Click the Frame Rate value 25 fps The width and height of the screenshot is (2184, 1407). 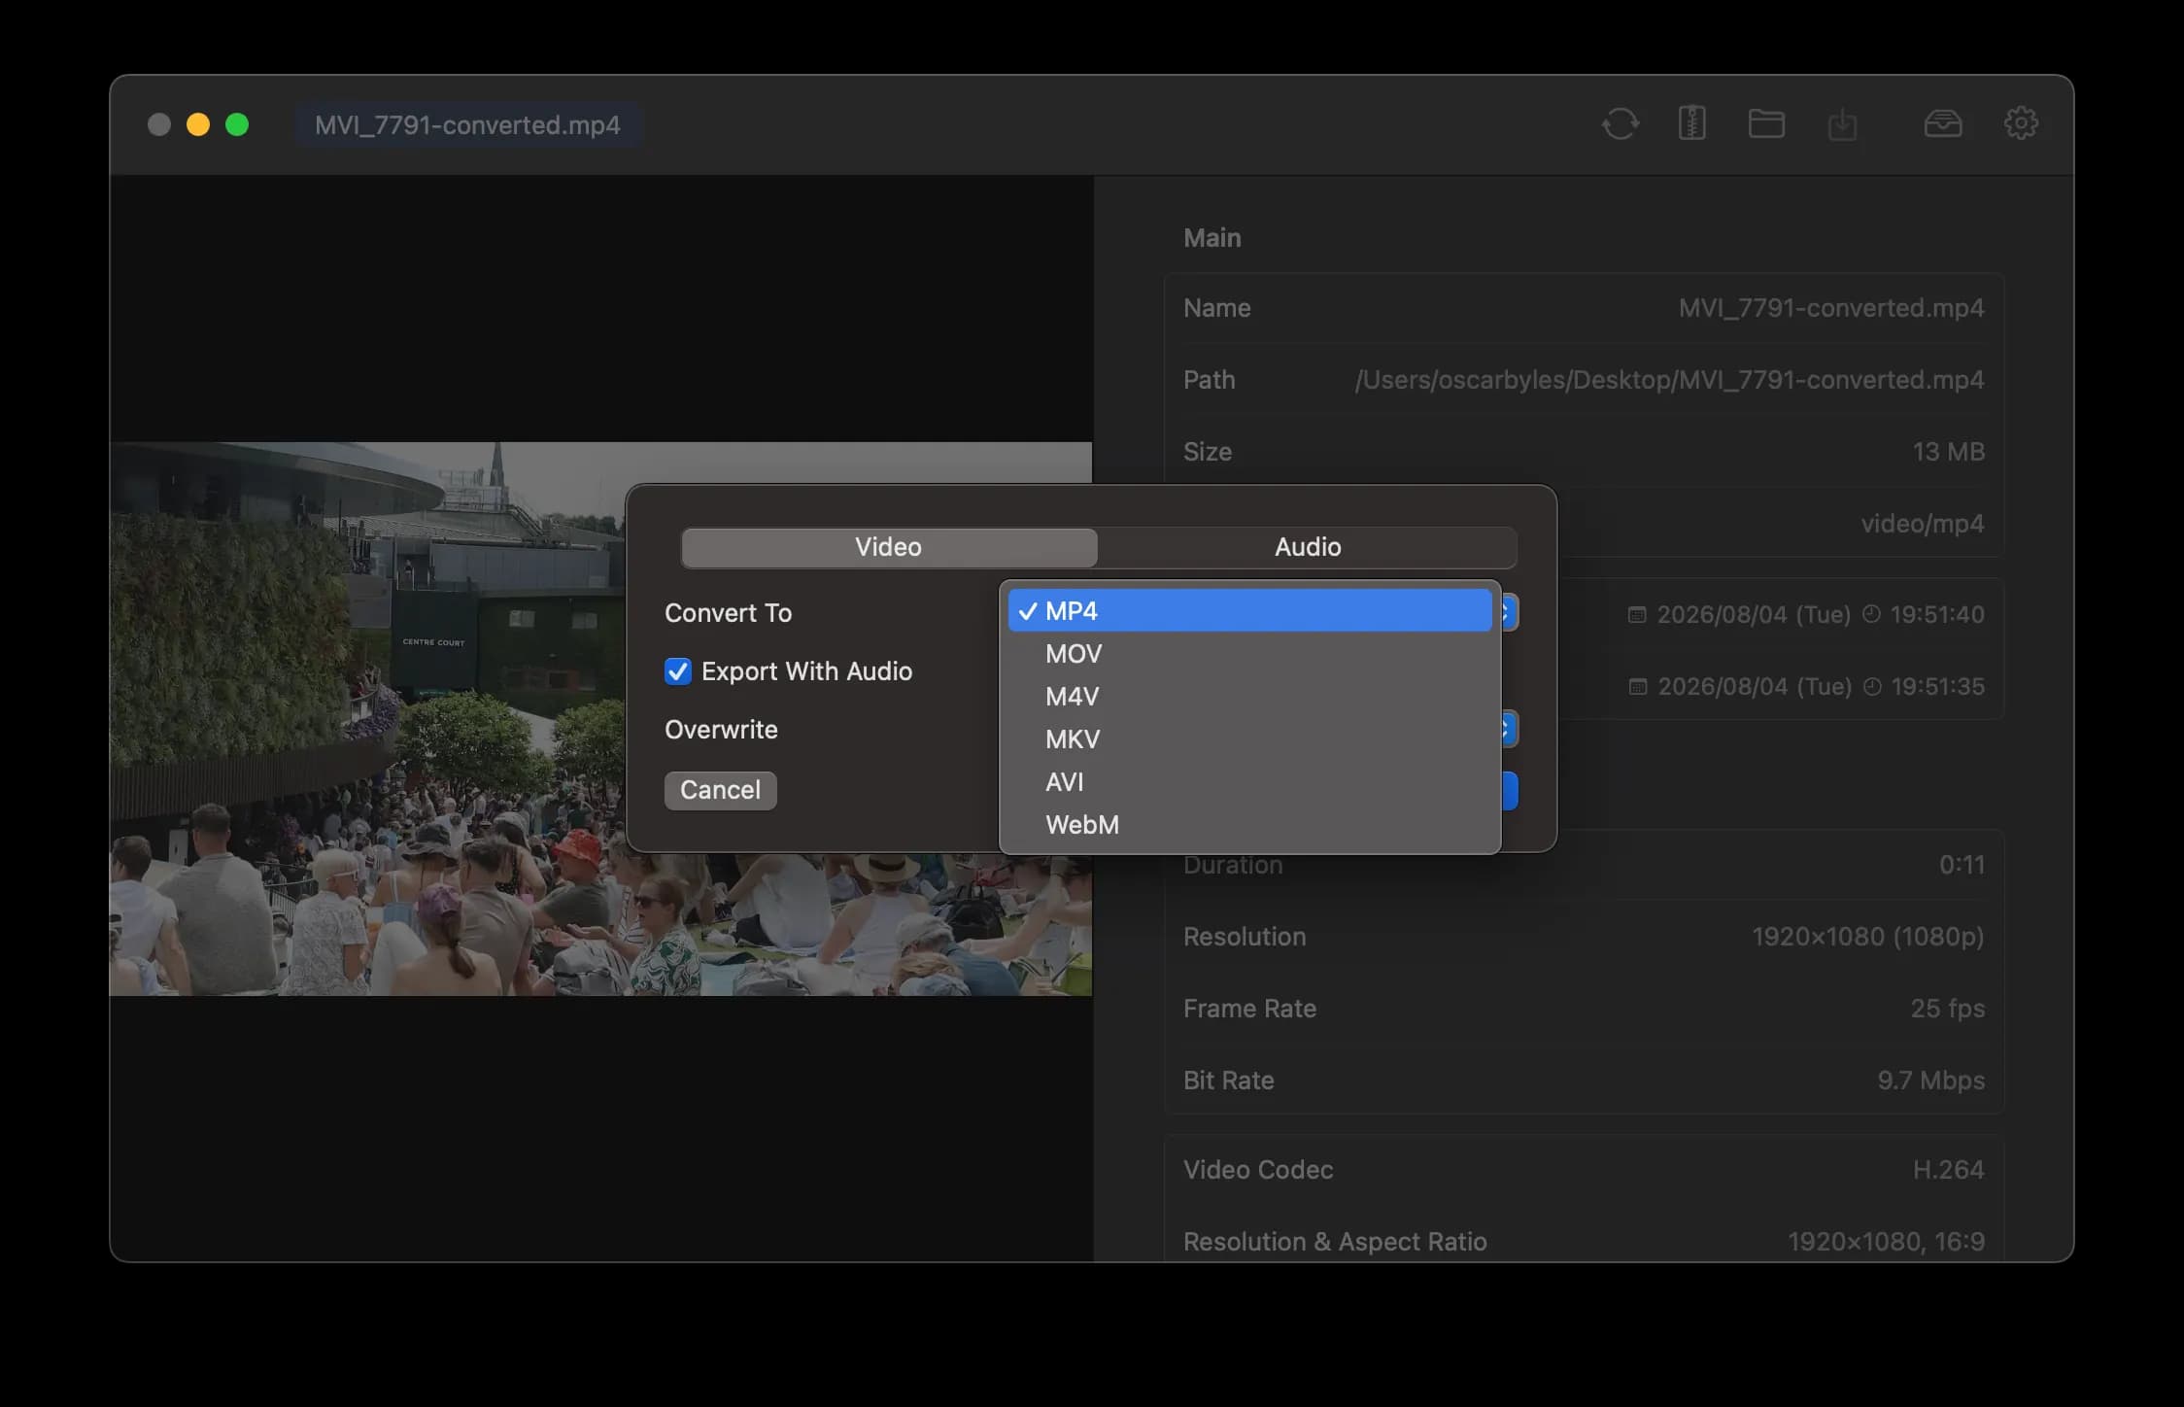click(x=1947, y=1009)
